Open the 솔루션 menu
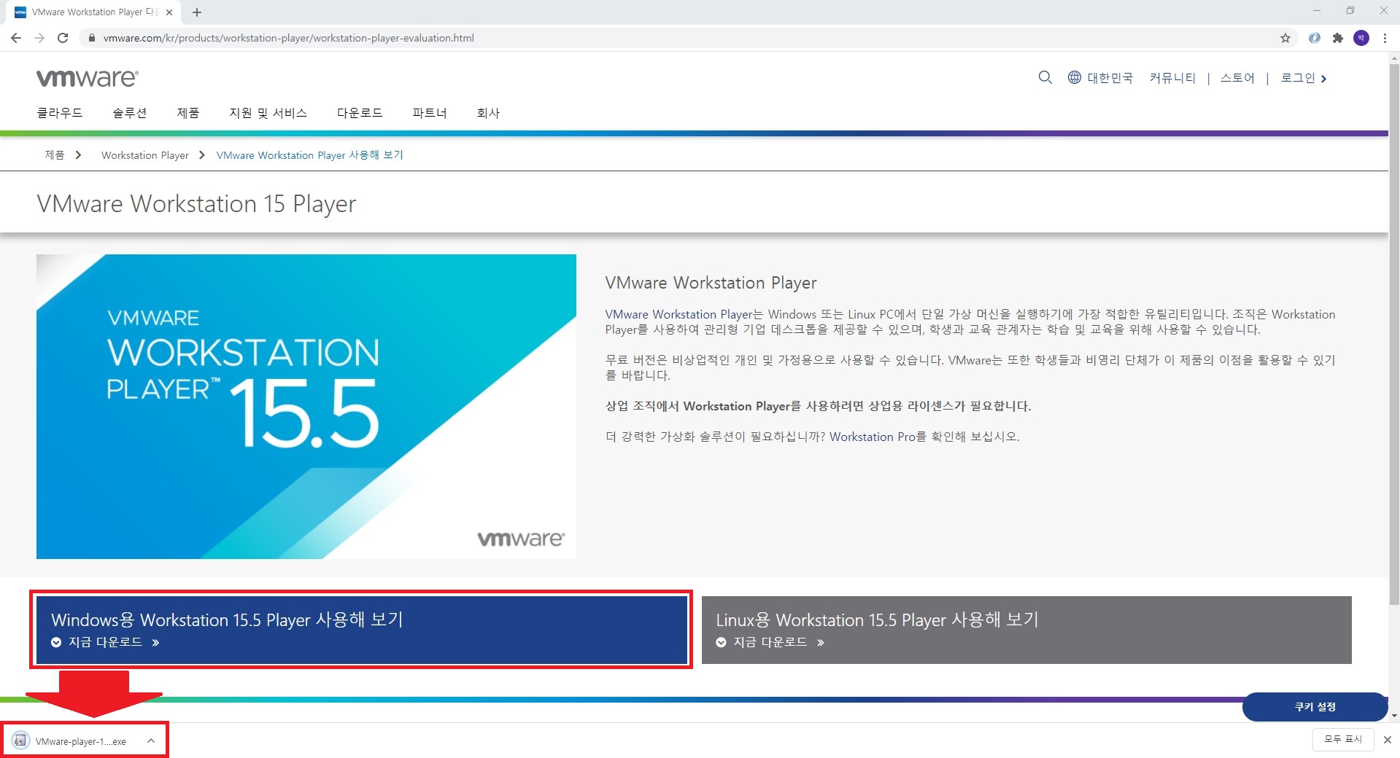The height and width of the screenshot is (758, 1400). [x=130, y=113]
